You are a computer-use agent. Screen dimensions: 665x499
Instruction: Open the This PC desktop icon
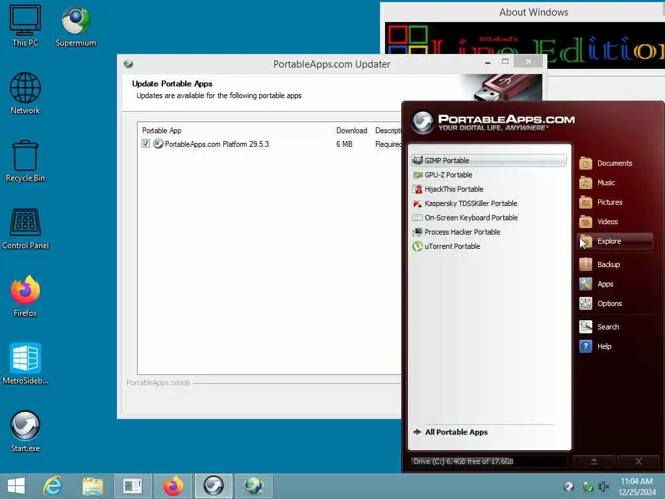(x=25, y=26)
